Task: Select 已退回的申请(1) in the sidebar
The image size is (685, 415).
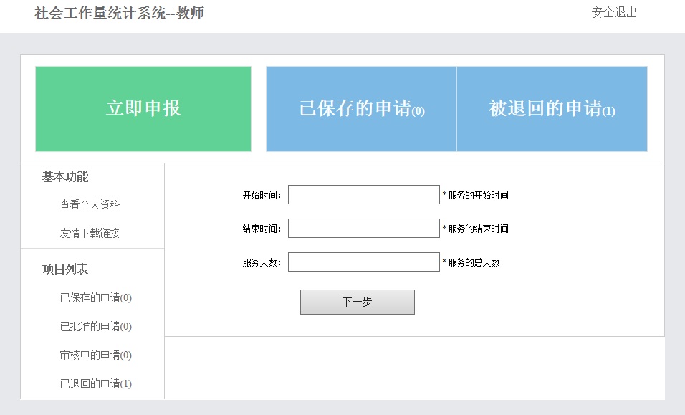Action: 96,384
